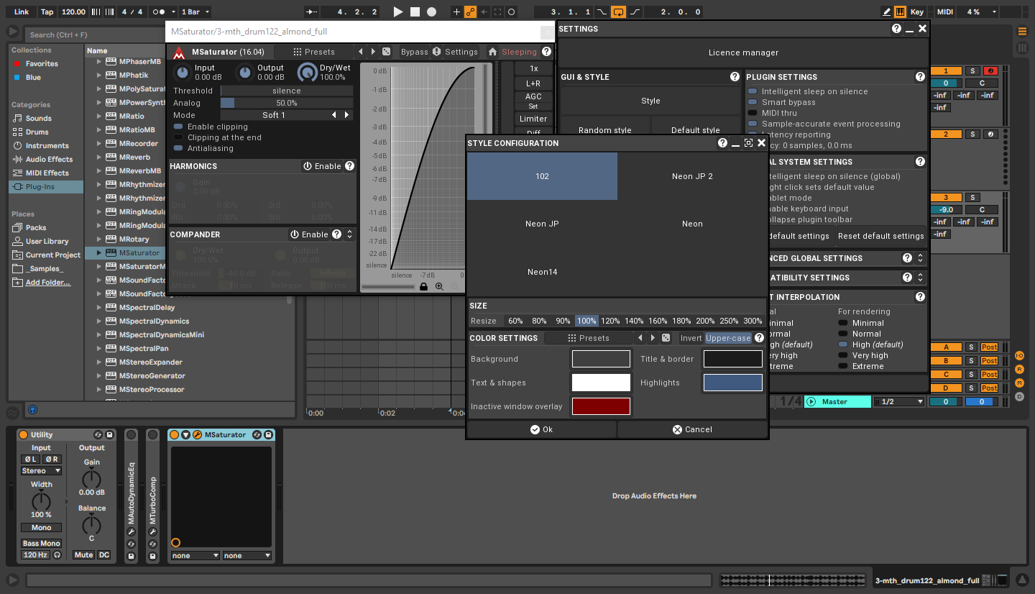Click the Style button in GUI & Style
The image size is (1035, 594).
pos(650,101)
